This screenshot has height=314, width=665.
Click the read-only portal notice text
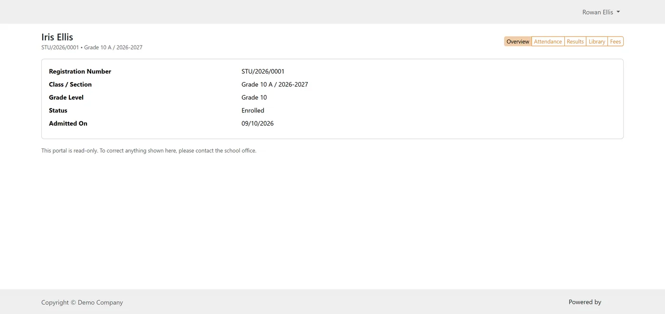tap(149, 151)
